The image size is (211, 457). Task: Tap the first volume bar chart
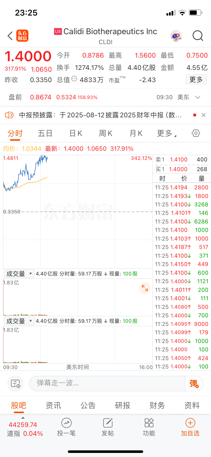[x=78, y=297]
